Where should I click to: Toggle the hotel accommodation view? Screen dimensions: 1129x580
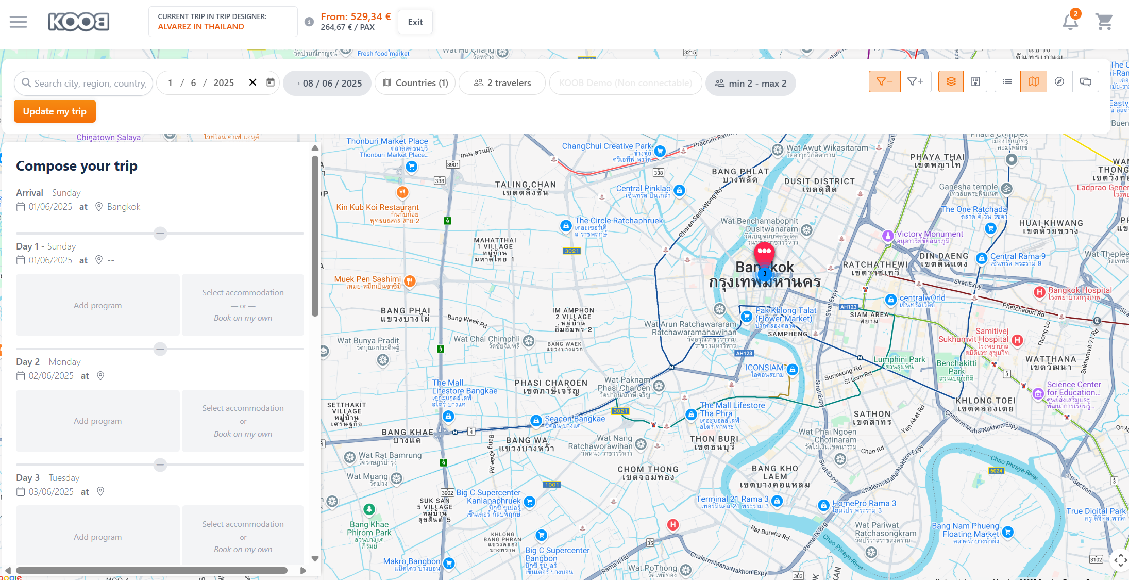point(975,81)
